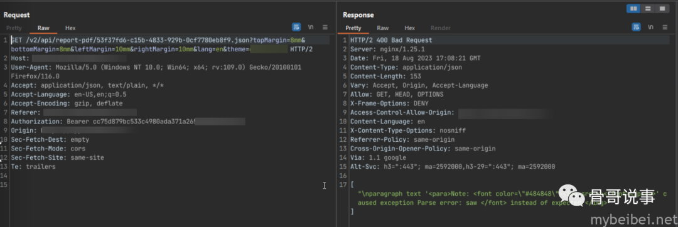
Task: Select combined tabbed layout icon
Action: [662, 8]
